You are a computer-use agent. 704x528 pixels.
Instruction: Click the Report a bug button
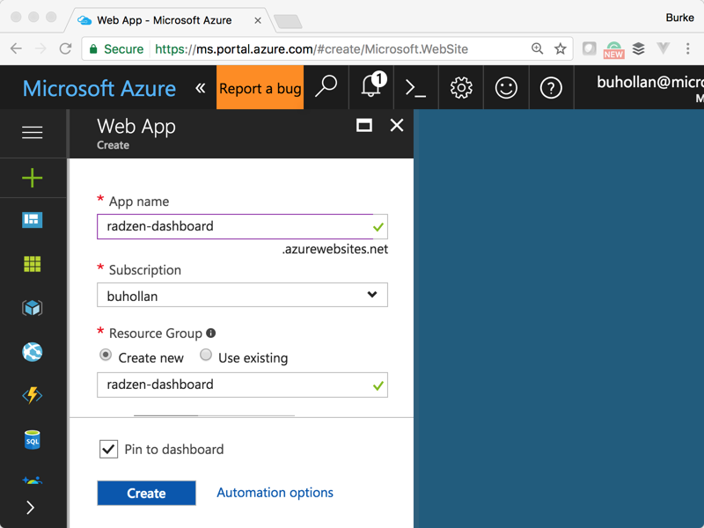click(x=260, y=87)
